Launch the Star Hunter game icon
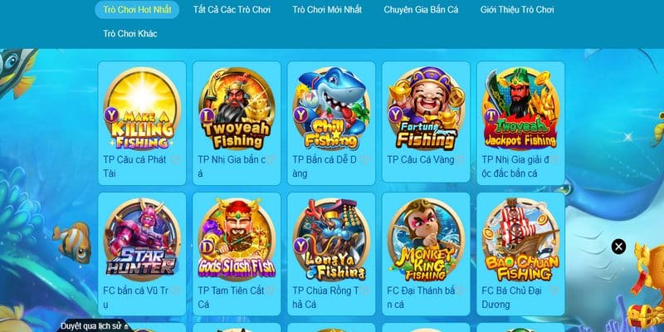664x332 pixels. (x=142, y=240)
